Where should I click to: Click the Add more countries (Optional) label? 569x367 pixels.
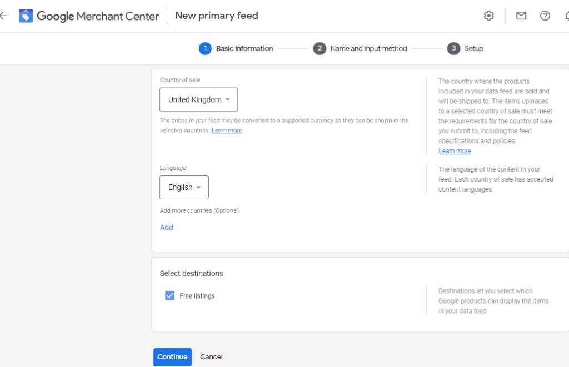[199, 210]
